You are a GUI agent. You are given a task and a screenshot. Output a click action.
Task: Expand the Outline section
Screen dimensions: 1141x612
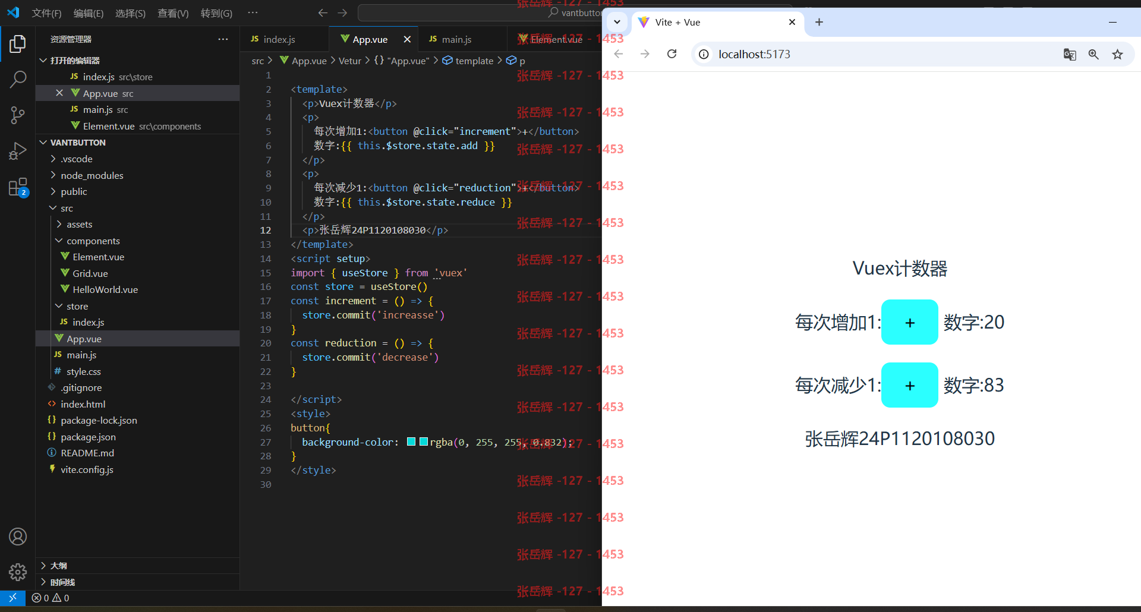coord(43,566)
